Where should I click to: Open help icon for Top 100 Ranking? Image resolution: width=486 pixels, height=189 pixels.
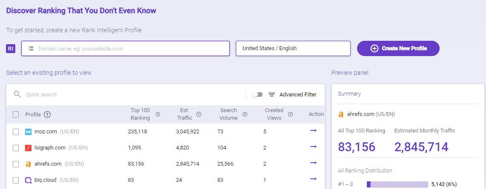coord(158,114)
